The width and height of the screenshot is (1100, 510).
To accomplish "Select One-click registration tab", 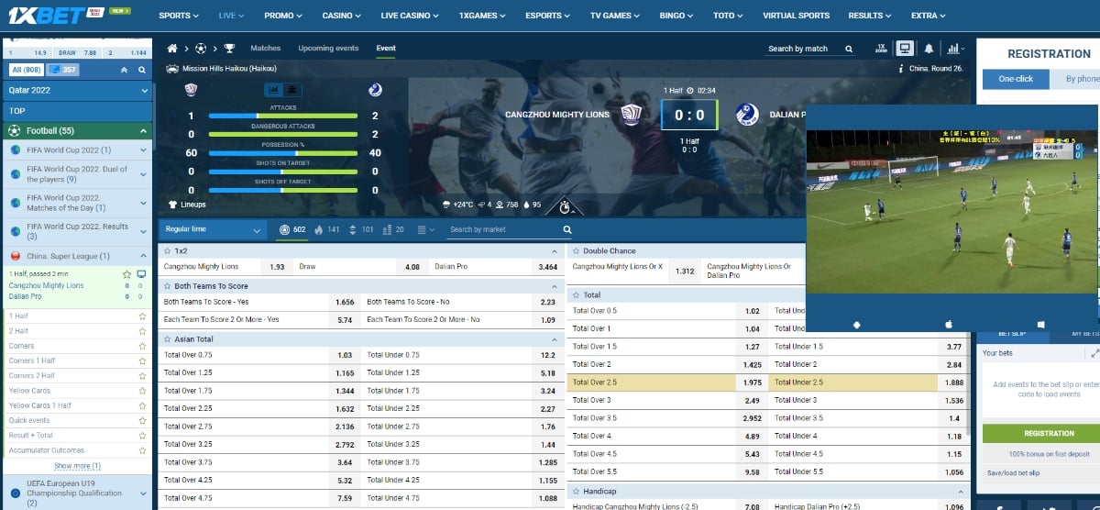I will pyautogui.click(x=1016, y=79).
